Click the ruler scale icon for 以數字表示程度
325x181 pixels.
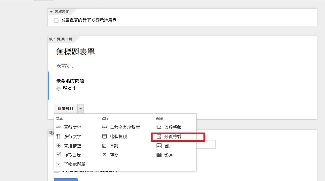(x=104, y=127)
